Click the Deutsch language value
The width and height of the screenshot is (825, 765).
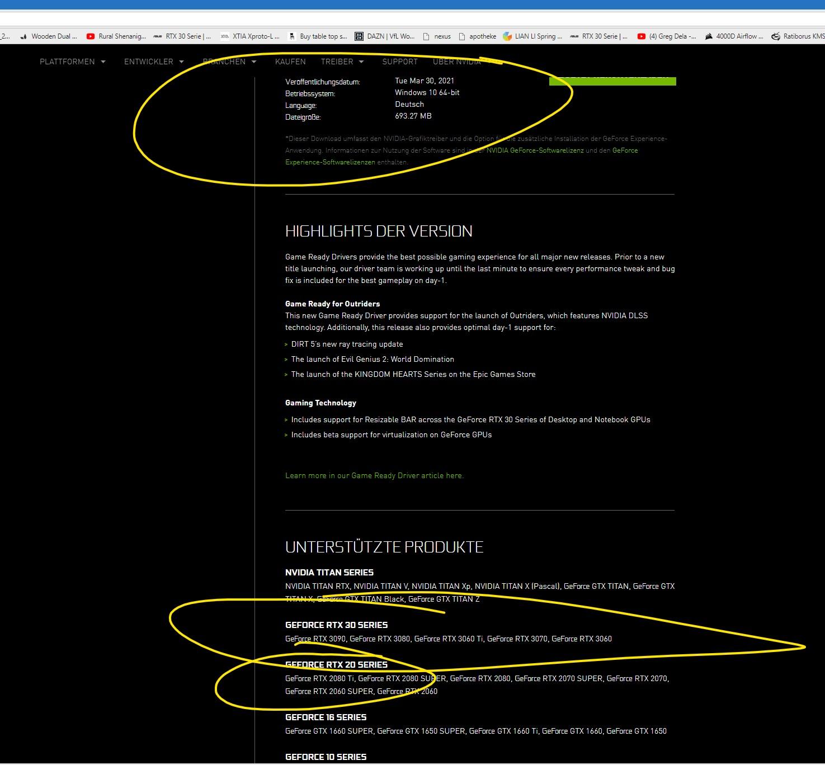409,104
